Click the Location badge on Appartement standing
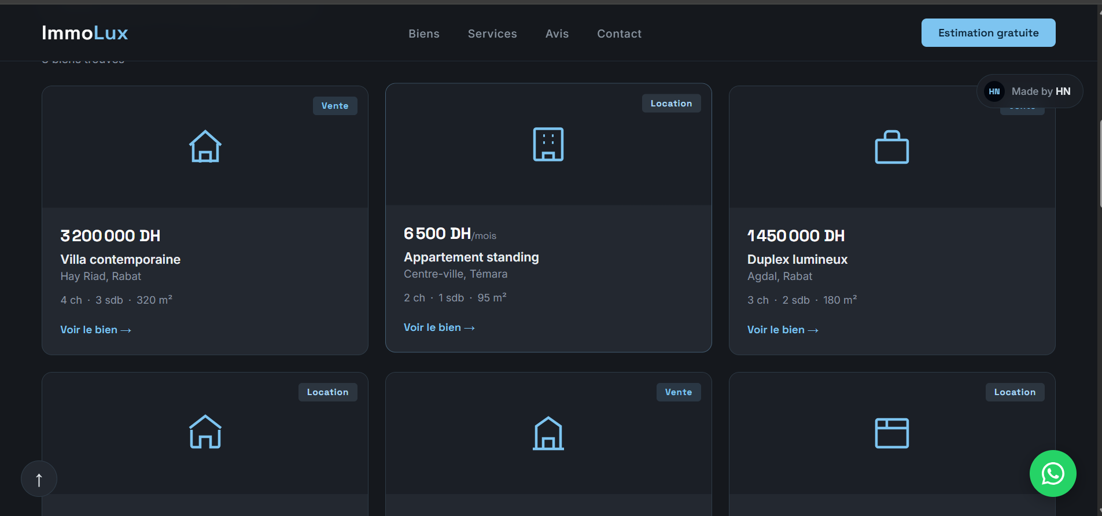This screenshot has height=516, width=1102. 671,104
